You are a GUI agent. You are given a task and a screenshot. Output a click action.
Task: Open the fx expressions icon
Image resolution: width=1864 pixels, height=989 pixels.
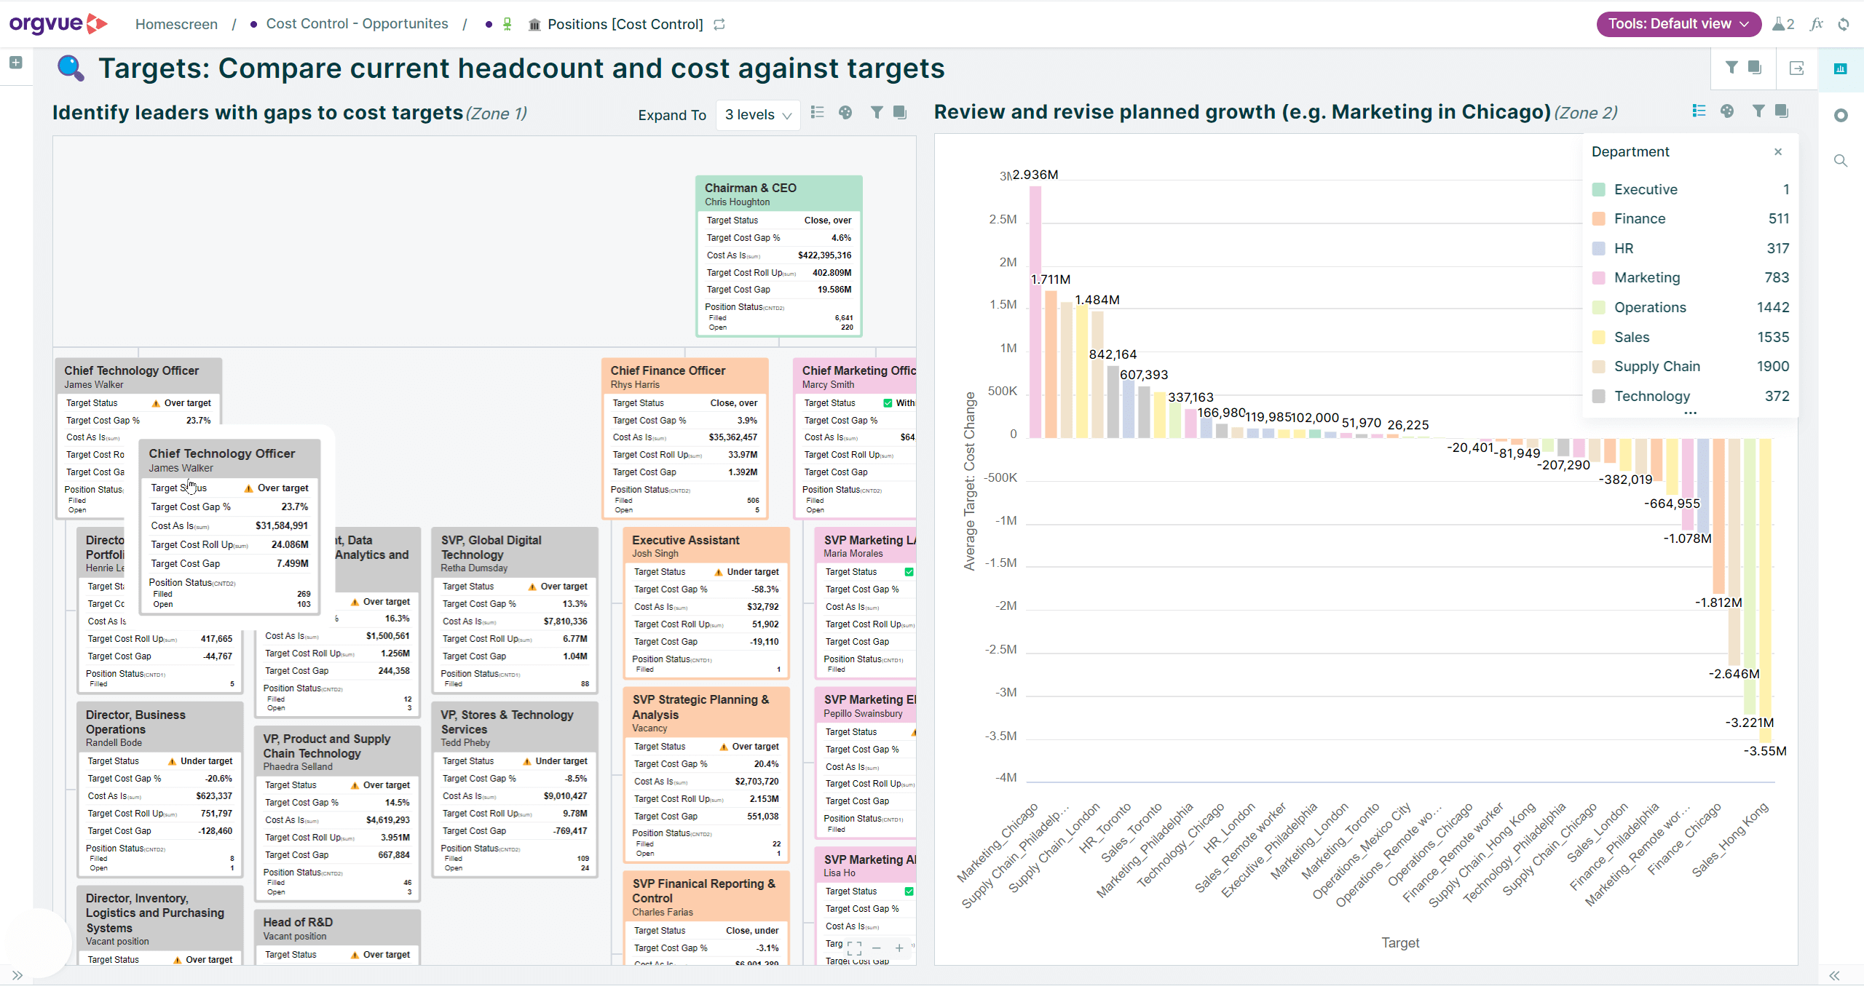[1816, 24]
